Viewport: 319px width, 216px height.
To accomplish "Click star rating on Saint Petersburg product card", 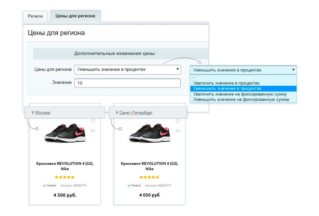I will [149, 177].
